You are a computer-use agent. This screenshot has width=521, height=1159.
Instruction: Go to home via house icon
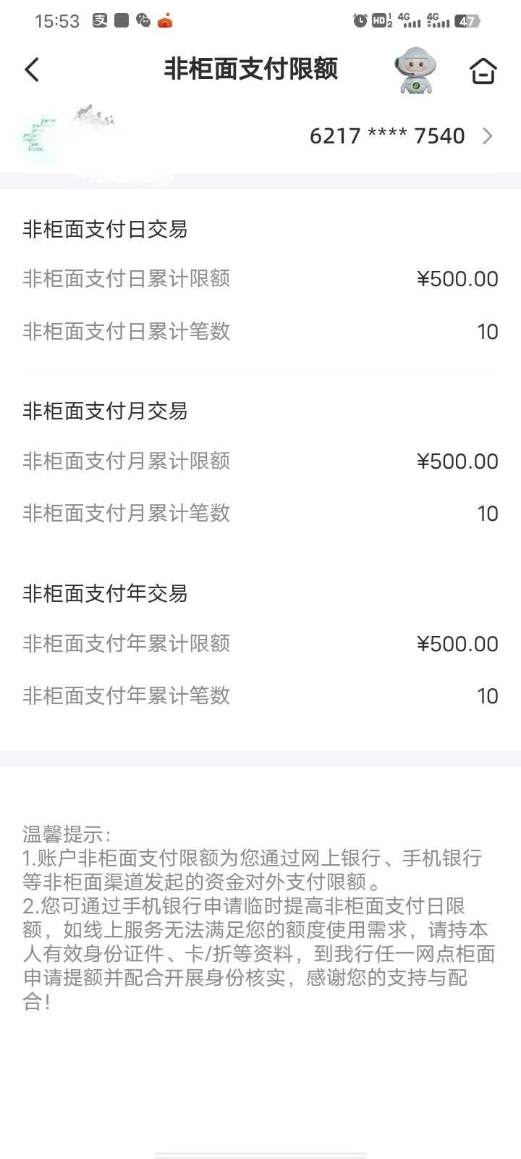pos(483,71)
